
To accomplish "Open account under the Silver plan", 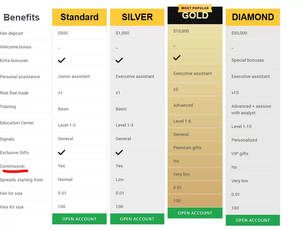I will click(x=137, y=219).
